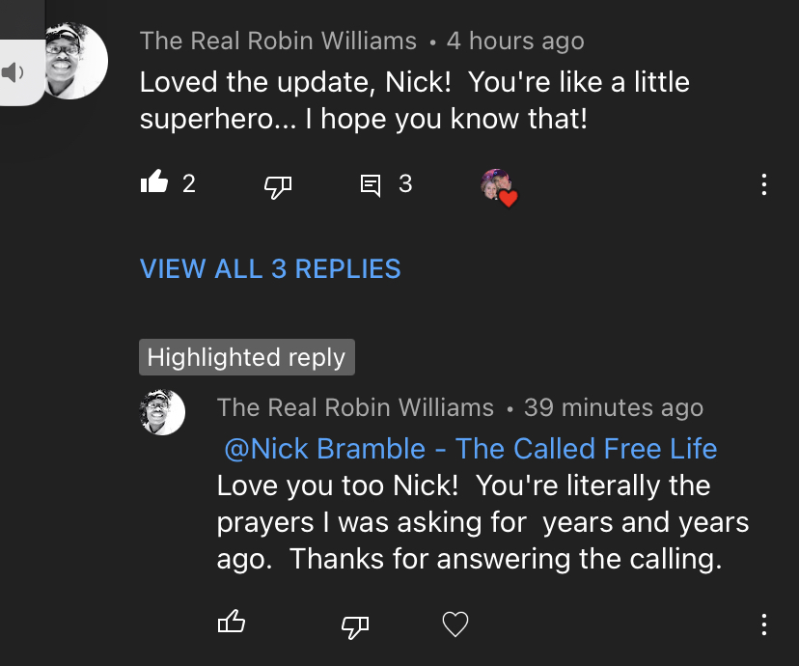799x666 pixels.
Task: Click The Real Robin Williams channel name
Action: (278, 41)
